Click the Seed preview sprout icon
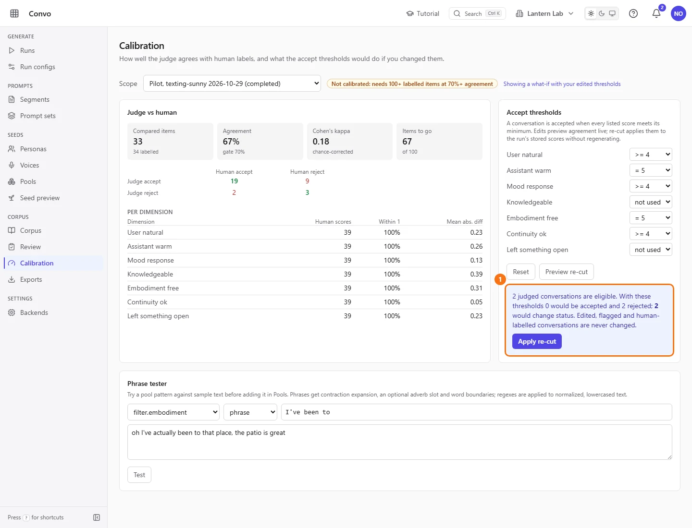The height and width of the screenshot is (528, 692). (12, 198)
